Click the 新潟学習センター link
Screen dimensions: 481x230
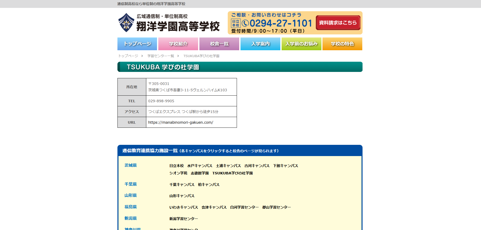pos(184,219)
